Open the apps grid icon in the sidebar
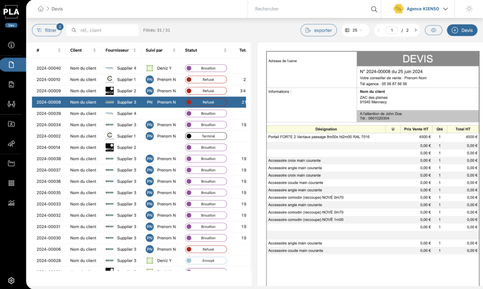The image size is (483, 289). [11, 183]
